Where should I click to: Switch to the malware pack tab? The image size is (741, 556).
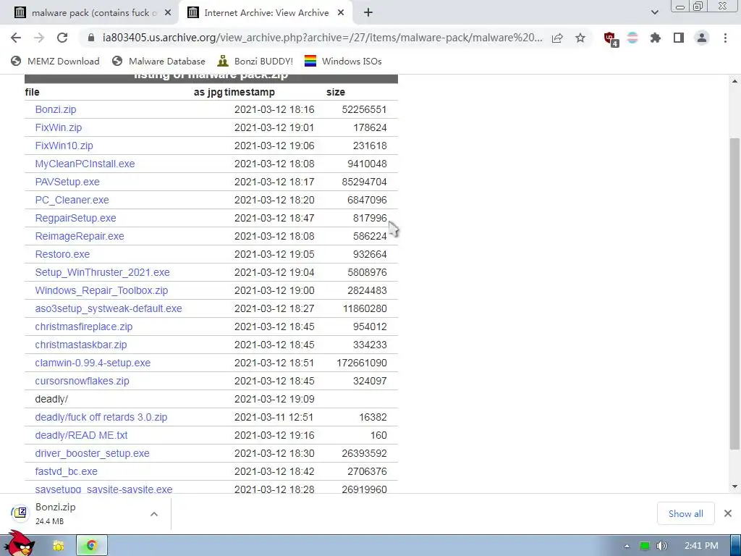[89, 13]
